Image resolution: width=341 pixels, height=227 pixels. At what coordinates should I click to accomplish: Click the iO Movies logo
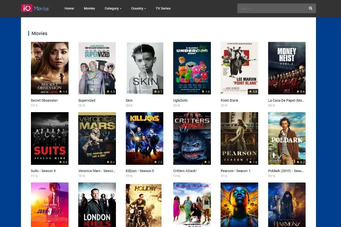35,8
